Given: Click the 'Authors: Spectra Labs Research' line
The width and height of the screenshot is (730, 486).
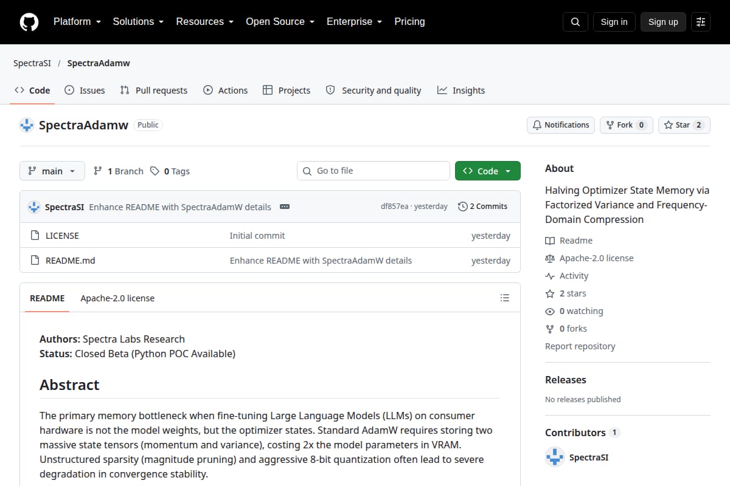Looking at the screenshot, I should [x=112, y=339].
